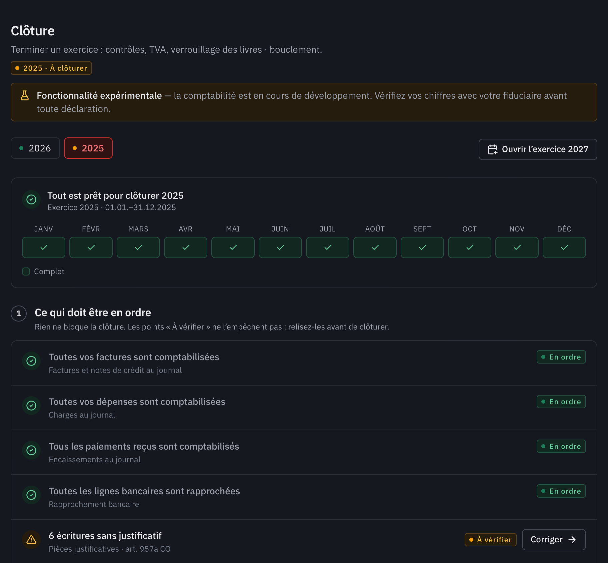Open the JUIL month check box
This screenshot has height=563, width=608.
pos(328,247)
